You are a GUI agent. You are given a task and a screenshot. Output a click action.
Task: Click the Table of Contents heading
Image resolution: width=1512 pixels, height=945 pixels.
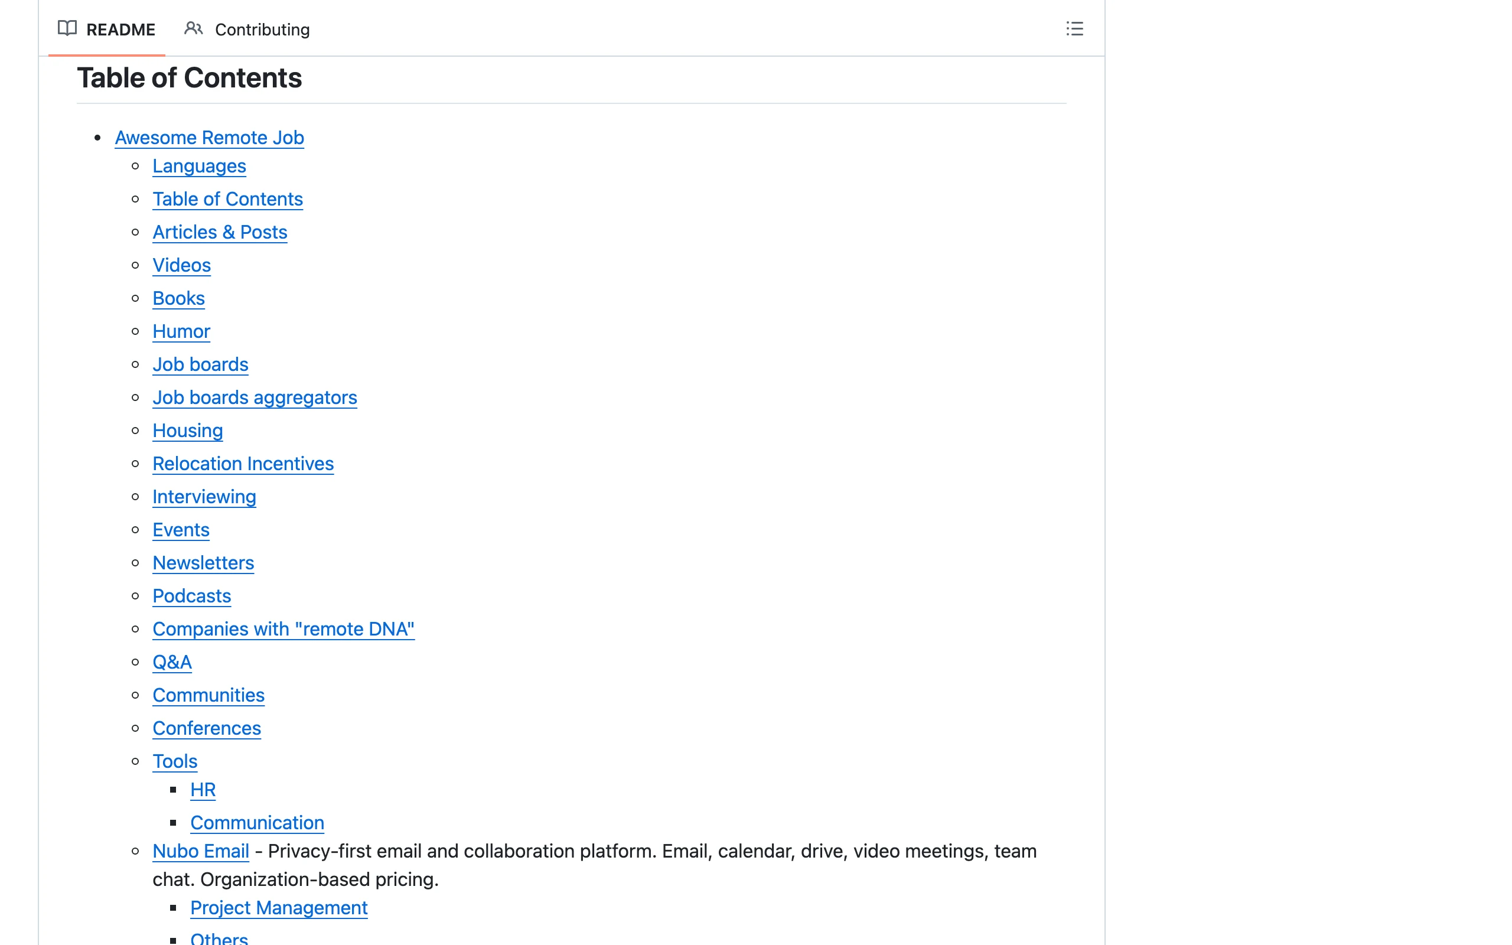(x=190, y=78)
